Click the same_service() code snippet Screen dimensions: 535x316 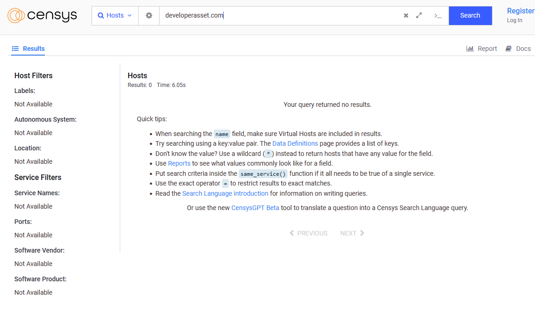(263, 173)
